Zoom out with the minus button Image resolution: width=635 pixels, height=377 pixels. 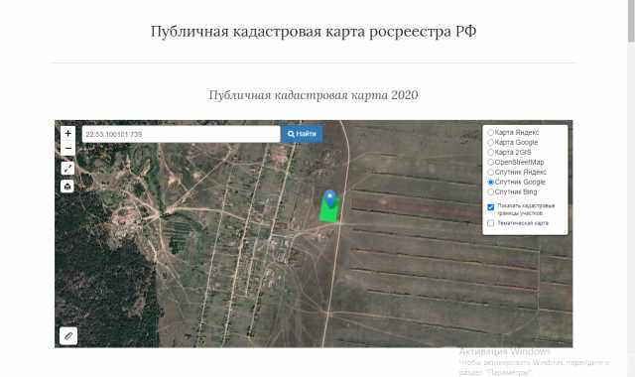(x=67, y=148)
